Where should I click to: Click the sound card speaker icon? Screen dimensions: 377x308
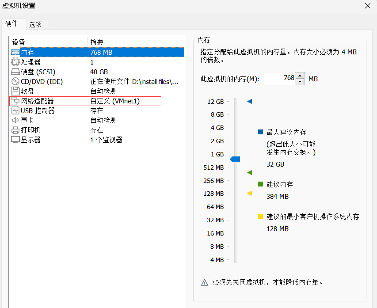pyautogui.click(x=15, y=120)
